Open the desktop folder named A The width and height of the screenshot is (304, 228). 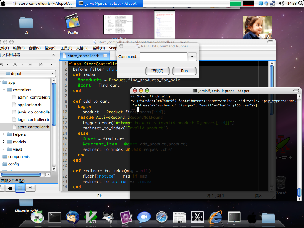click(x=26, y=26)
